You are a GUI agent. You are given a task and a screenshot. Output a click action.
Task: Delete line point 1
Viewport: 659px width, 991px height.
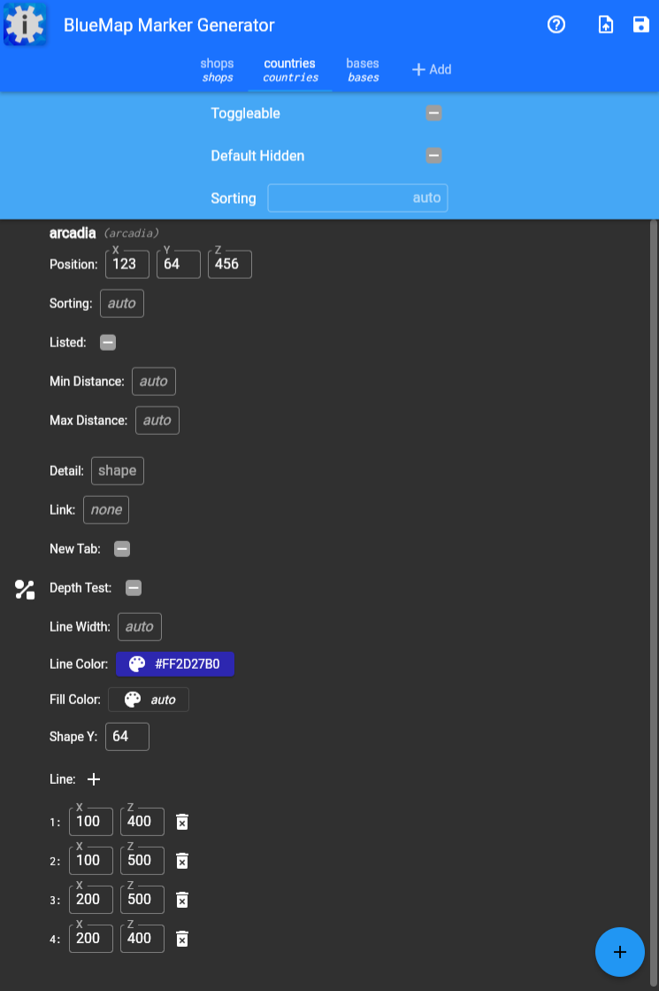[x=182, y=822]
